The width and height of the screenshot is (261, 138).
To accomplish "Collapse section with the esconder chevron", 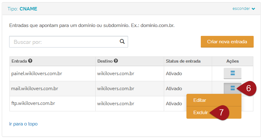I will click(253, 9).
